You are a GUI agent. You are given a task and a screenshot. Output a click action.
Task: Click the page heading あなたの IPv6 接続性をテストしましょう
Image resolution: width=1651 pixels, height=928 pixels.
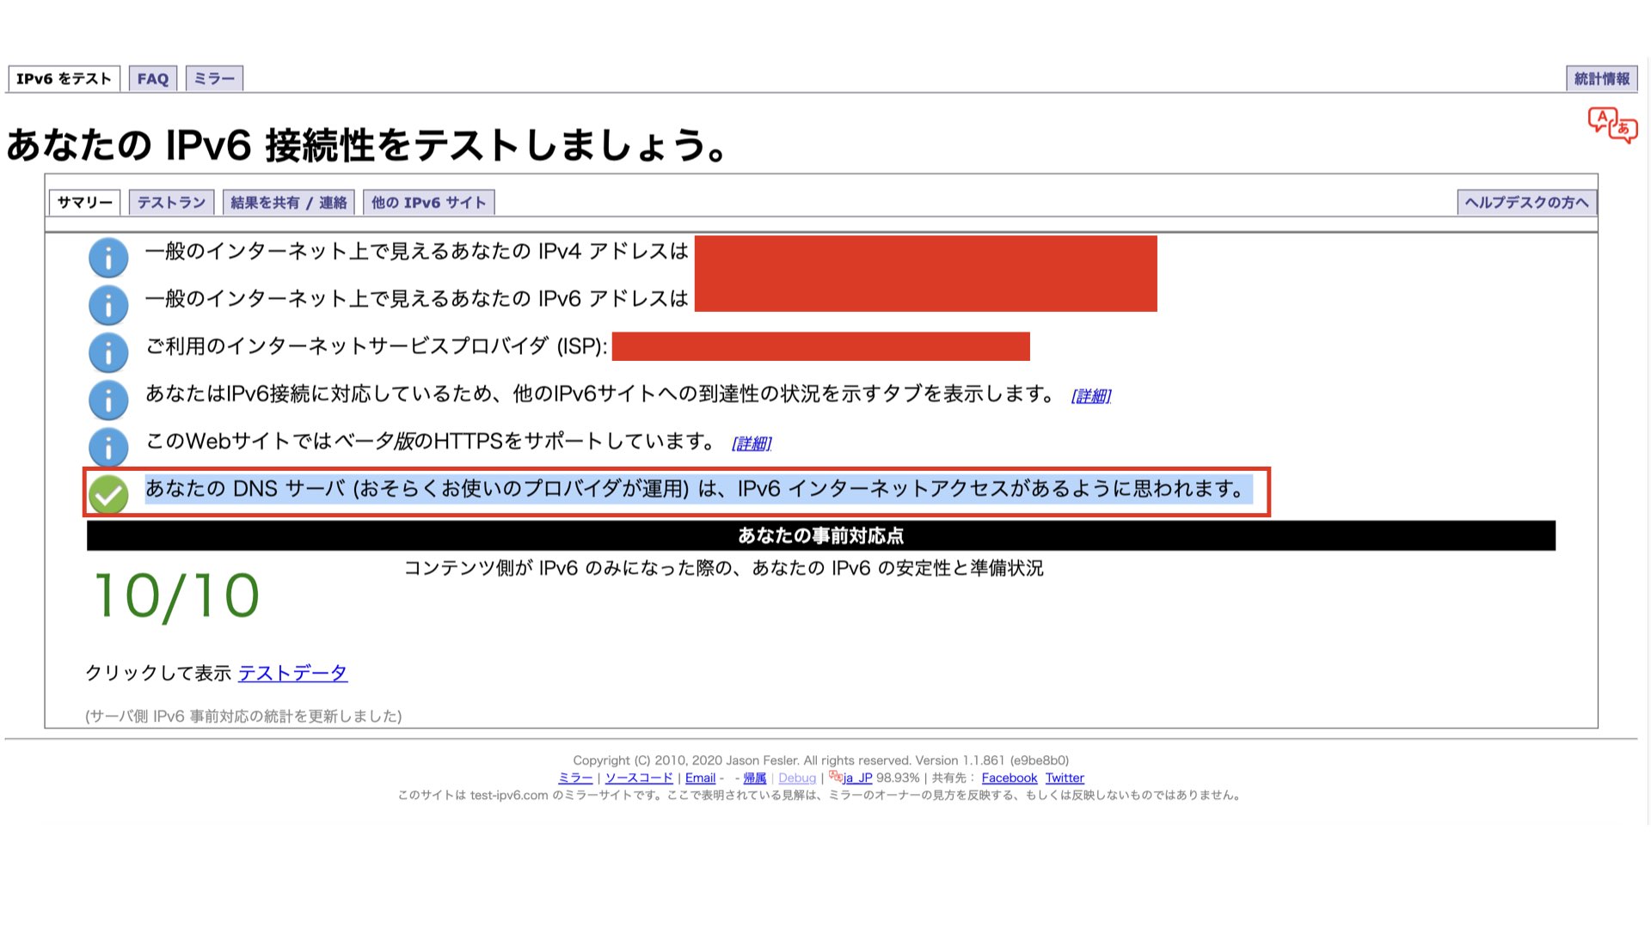click(x=368, y=145)
